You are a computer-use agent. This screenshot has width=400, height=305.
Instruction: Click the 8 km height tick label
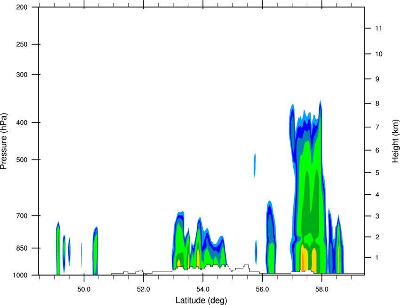click(x=377, y=104)
